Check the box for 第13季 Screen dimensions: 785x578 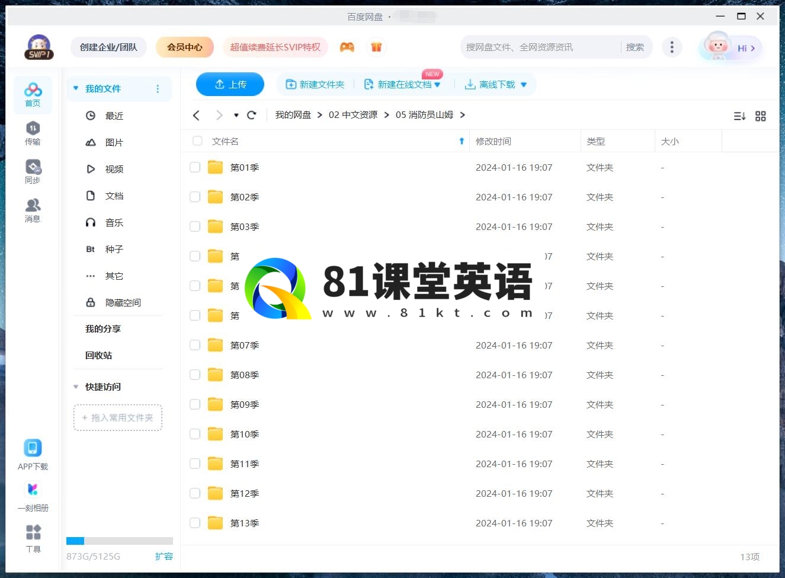click(195, 523)
